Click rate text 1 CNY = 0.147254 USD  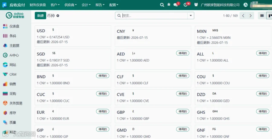click(53, 37)
